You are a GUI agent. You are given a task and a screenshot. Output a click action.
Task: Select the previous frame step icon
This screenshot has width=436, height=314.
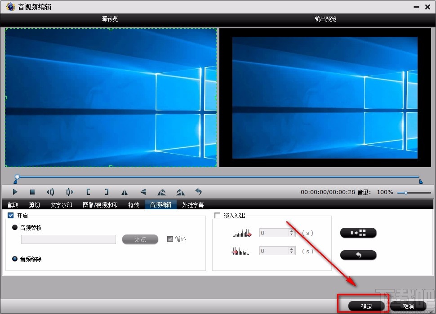pyautogui.click(x=50, y=192)
